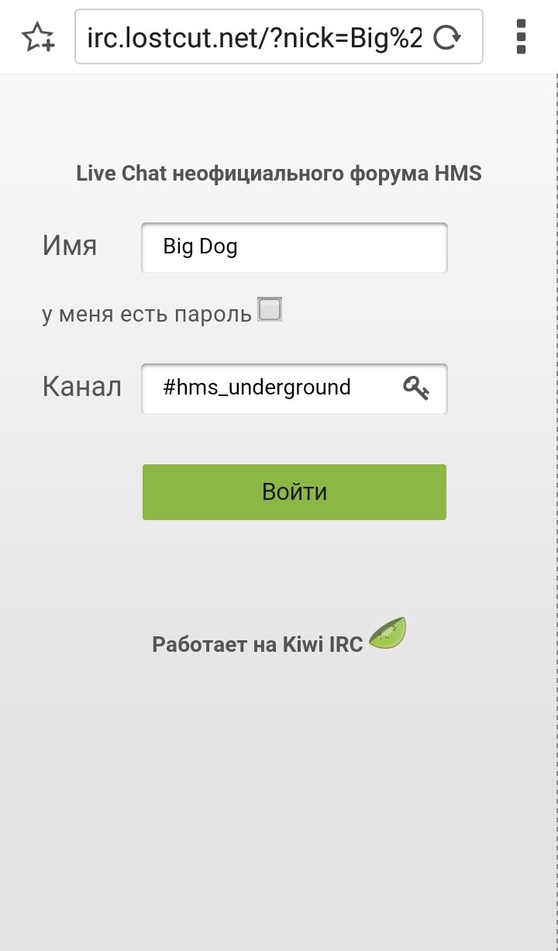Click the "Канал" field label

81,387
